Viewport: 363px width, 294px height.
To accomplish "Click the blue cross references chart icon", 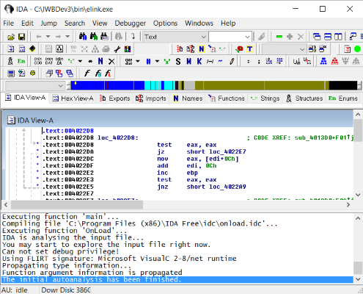I will point(323,61).
